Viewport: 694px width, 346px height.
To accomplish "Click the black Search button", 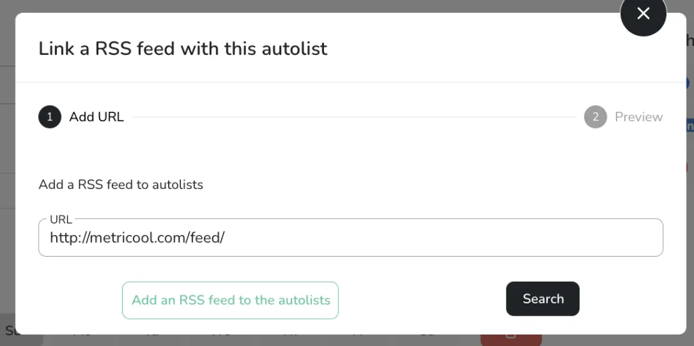I will (x=543, y=299).
